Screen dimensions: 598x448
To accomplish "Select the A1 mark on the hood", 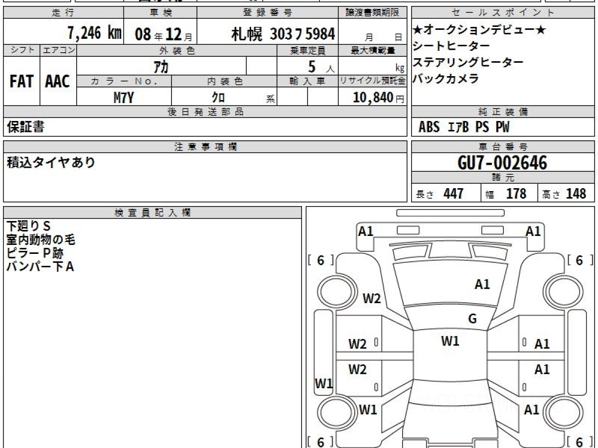I will 482,285.
